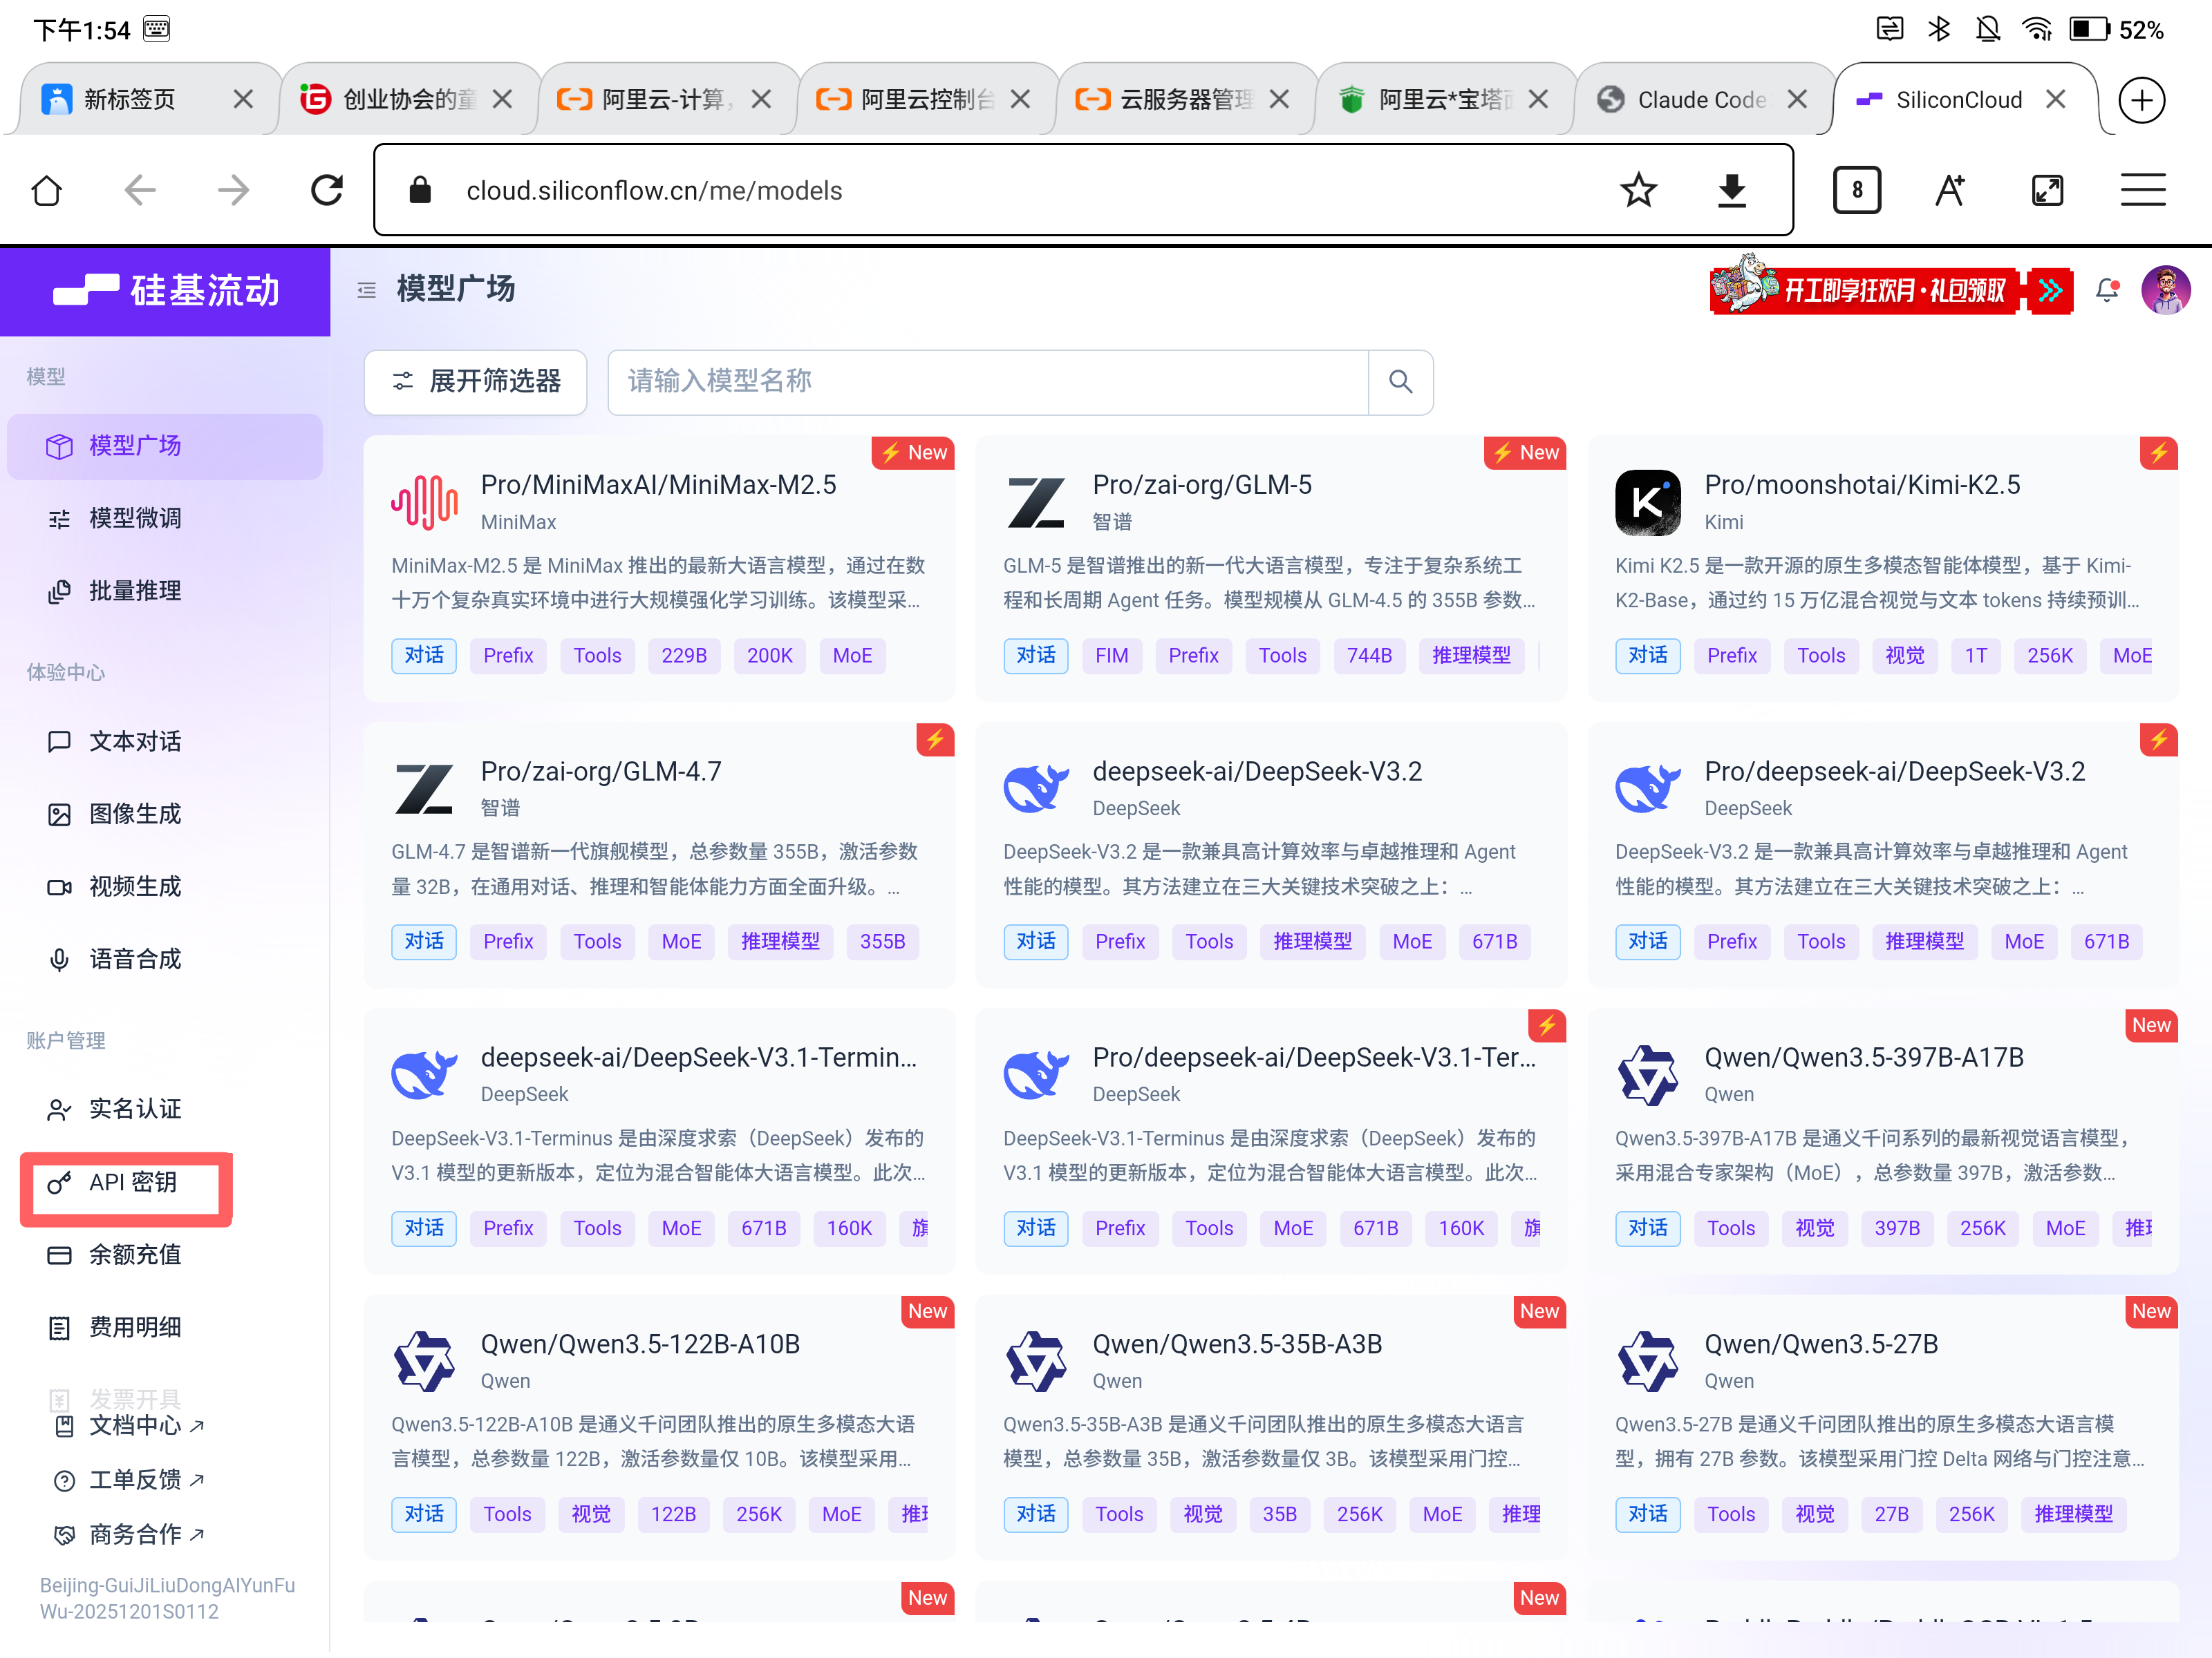The width and height of the screenshot is (2212, 1658).
Task: Toggle reader text size icon
Action: point(1950,190)
